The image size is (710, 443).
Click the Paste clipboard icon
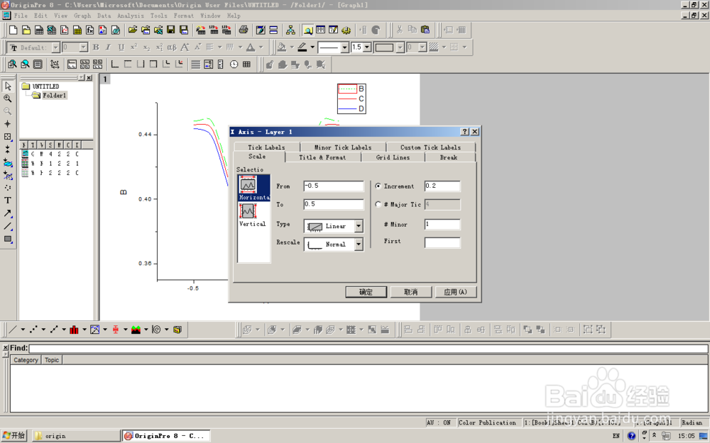click(x=425, y=30)
